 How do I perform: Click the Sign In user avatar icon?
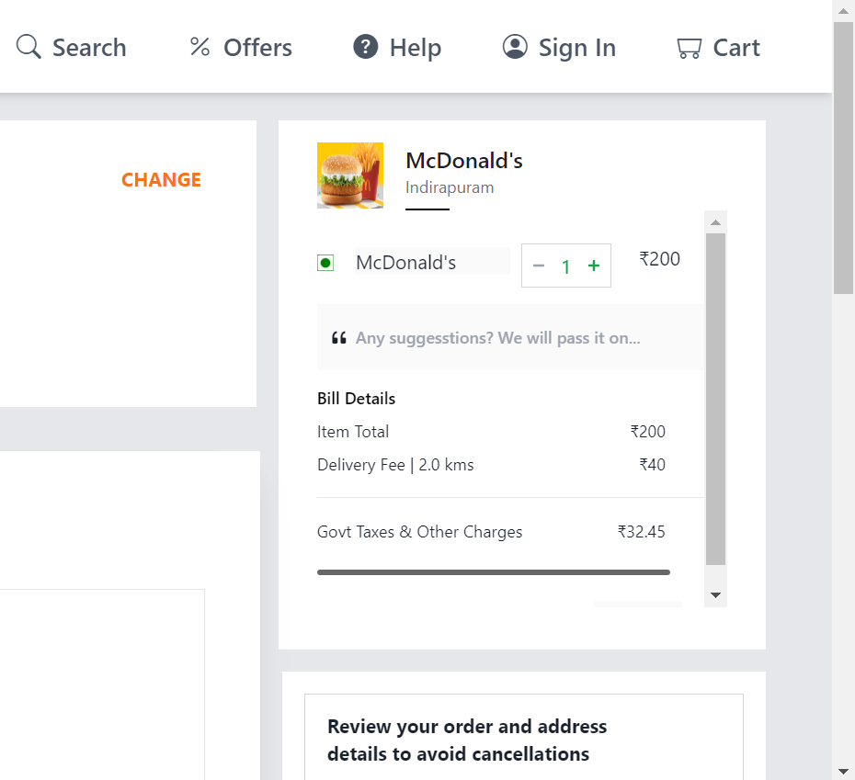(515, 46)
